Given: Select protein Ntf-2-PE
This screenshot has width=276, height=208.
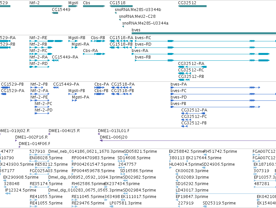Looking at the screenshot, I should [x=40, y=100].
